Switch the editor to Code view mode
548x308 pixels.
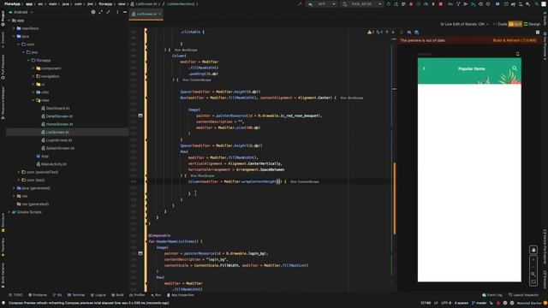coord(500,24)
